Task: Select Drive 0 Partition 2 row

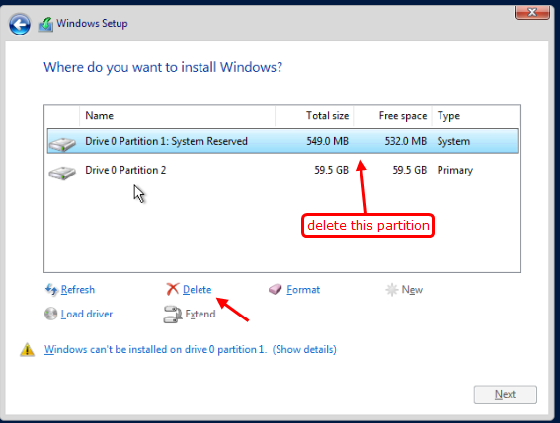Action: point(282,170)
